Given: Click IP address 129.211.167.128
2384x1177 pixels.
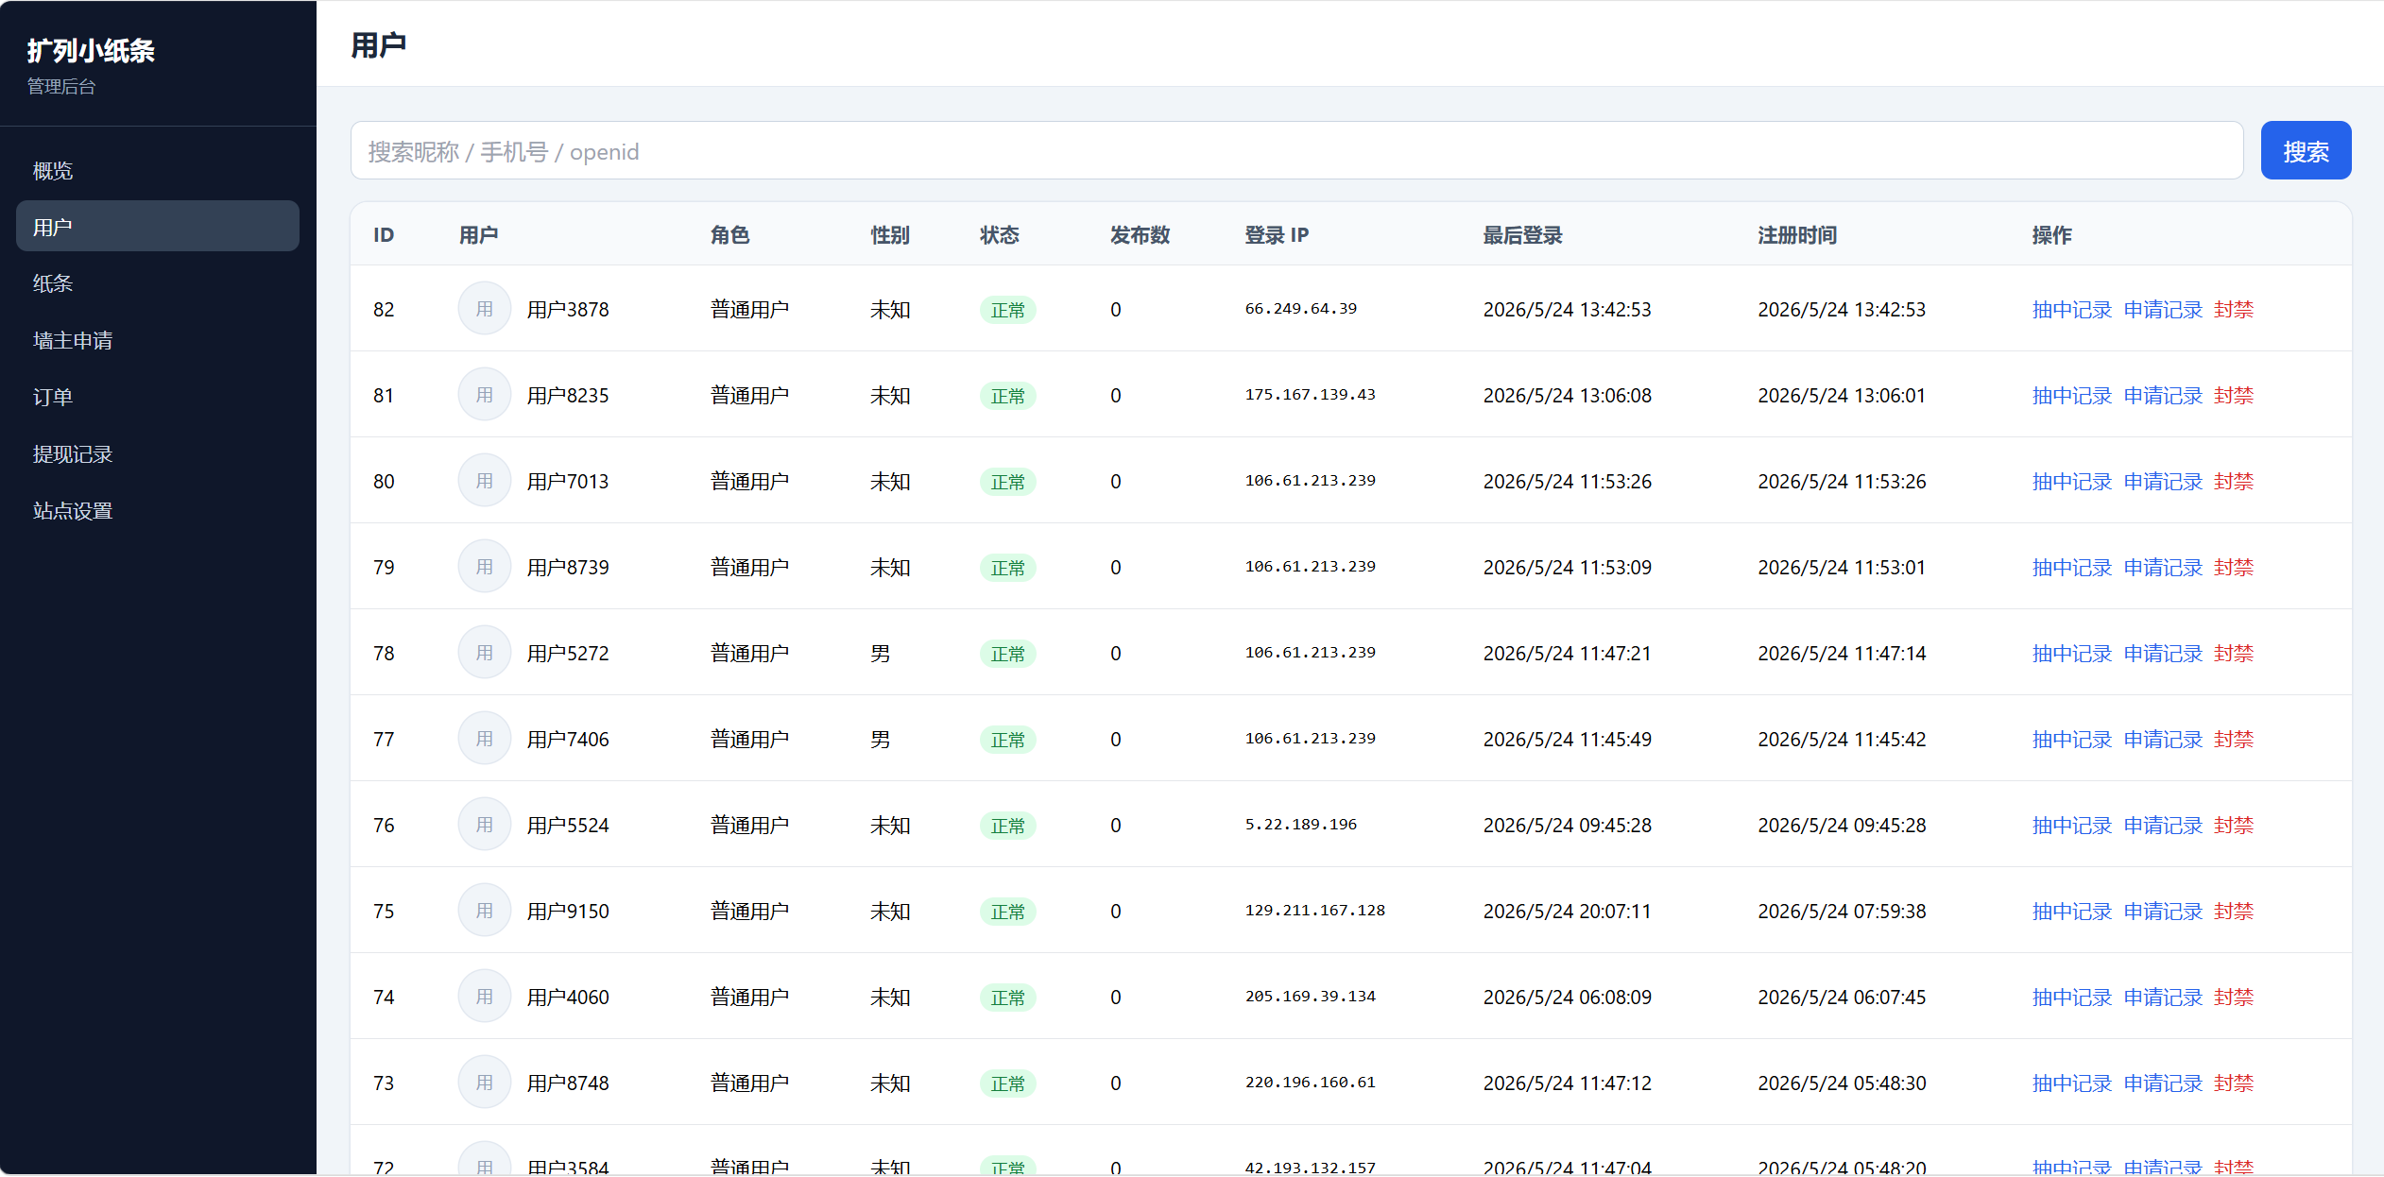Looking at the screenshot, I should point(1314,911).
